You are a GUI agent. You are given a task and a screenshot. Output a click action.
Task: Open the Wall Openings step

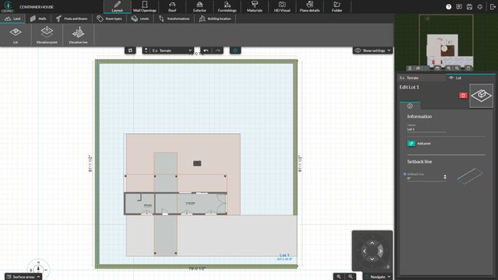(x=145, y=7)
